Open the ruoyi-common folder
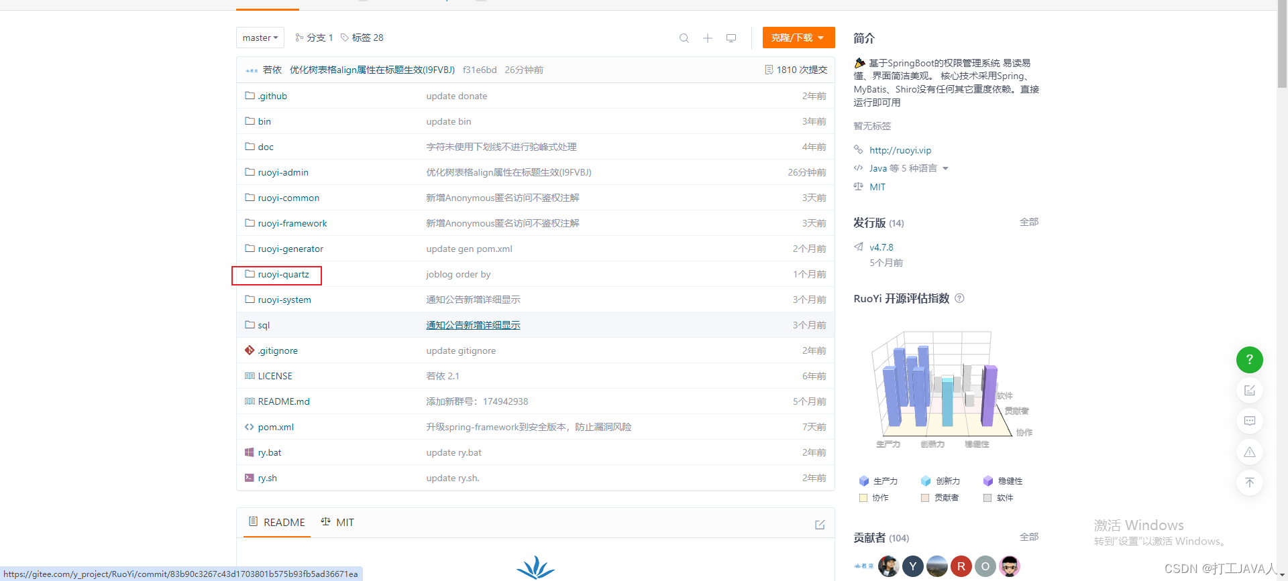 point(288,198)
